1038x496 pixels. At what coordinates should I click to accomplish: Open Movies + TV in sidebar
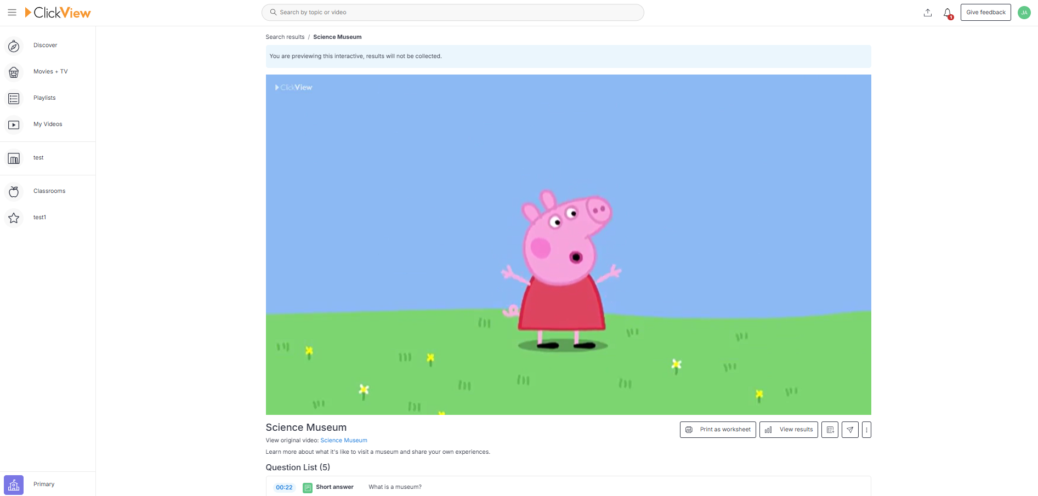50,72
